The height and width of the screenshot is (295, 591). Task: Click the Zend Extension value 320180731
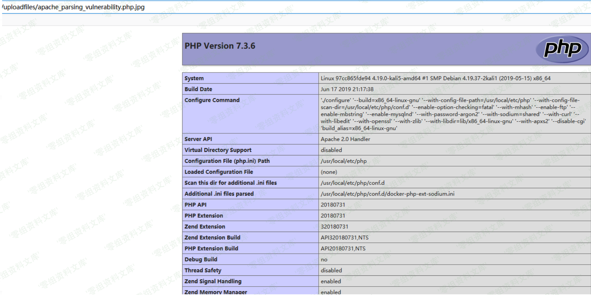pos(334,227)
